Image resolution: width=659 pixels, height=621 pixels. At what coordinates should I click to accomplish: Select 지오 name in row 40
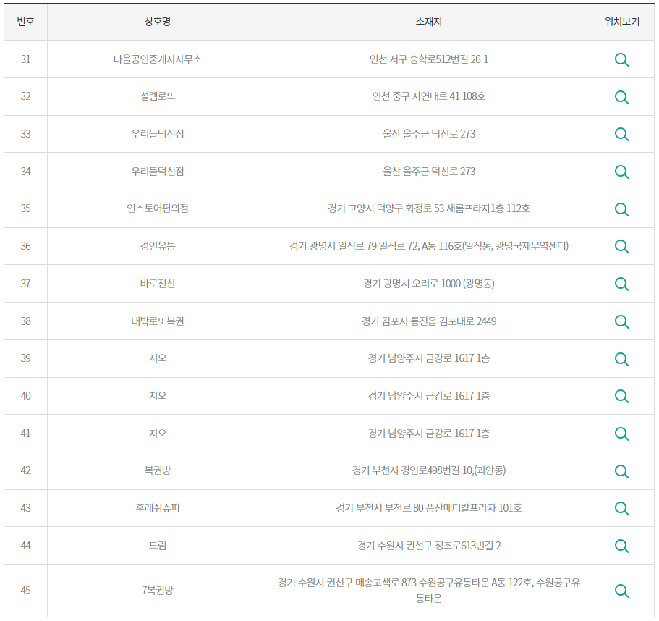point(158,396)
